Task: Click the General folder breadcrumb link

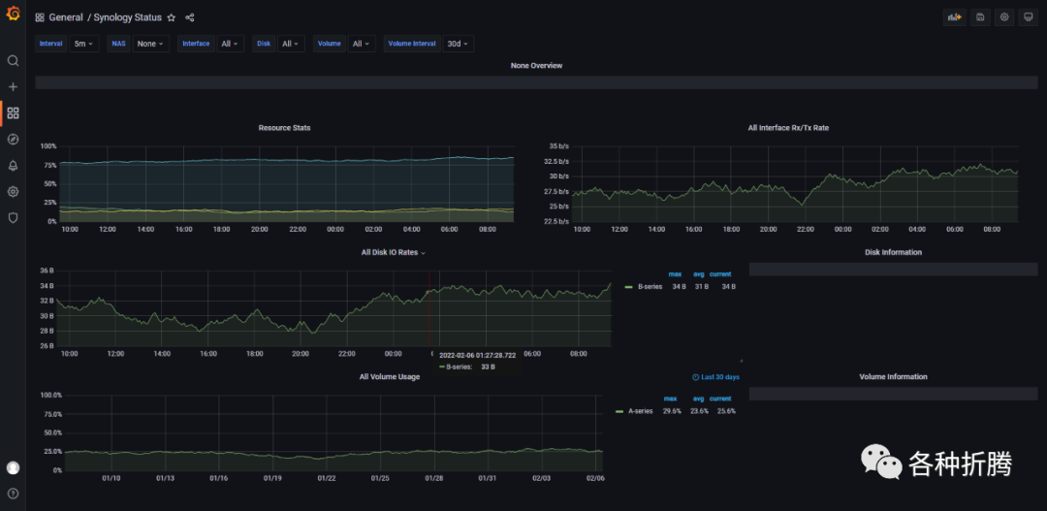Action: click(x=66, y=17)
